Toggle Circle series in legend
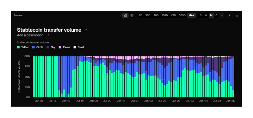Viewport: 253px width, 118px height. [x=38, y=47]
